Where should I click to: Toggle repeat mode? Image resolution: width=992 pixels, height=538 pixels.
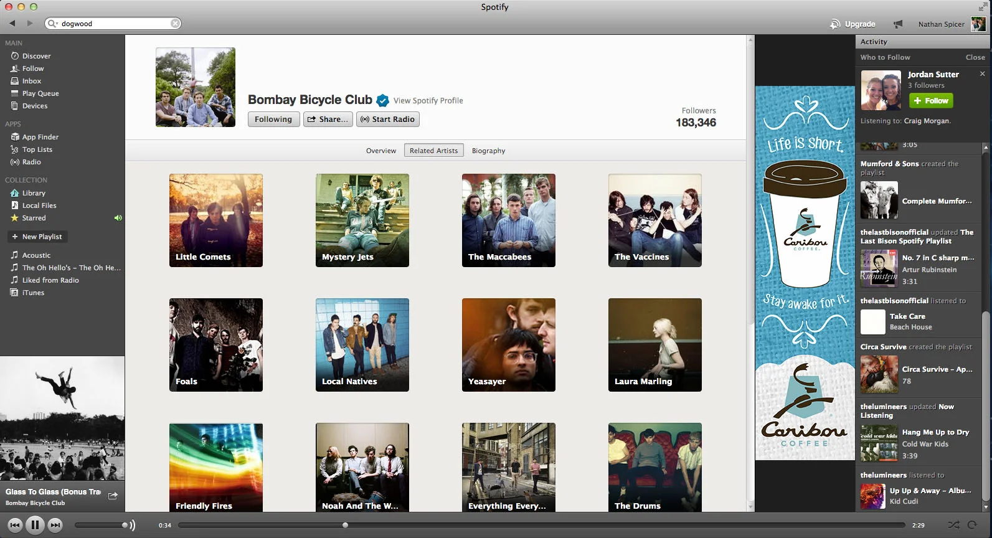coord(972,525)
